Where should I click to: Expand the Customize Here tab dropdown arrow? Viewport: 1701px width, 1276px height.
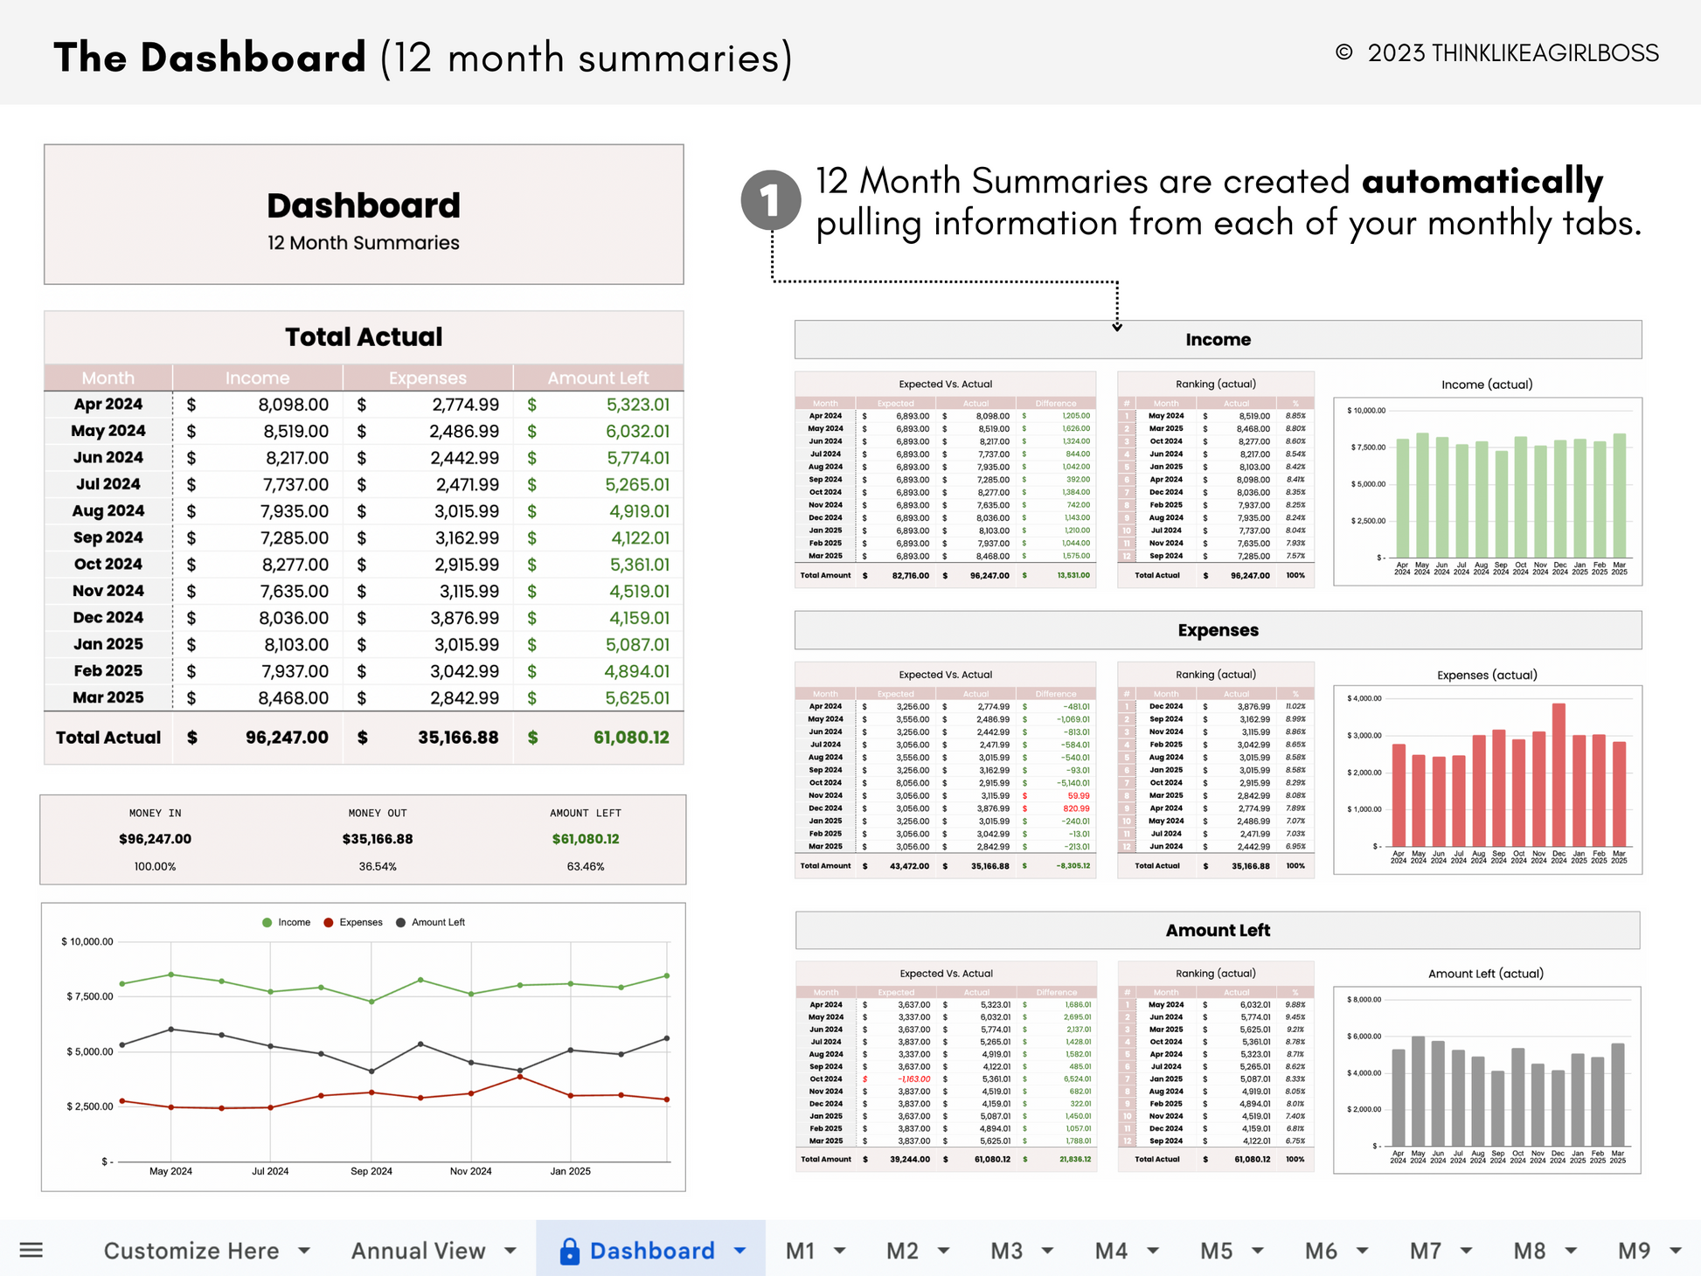[x=304, y=1251]
